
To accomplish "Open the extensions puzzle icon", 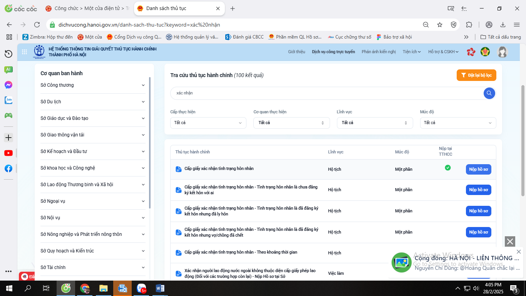I will pos(469,25).
